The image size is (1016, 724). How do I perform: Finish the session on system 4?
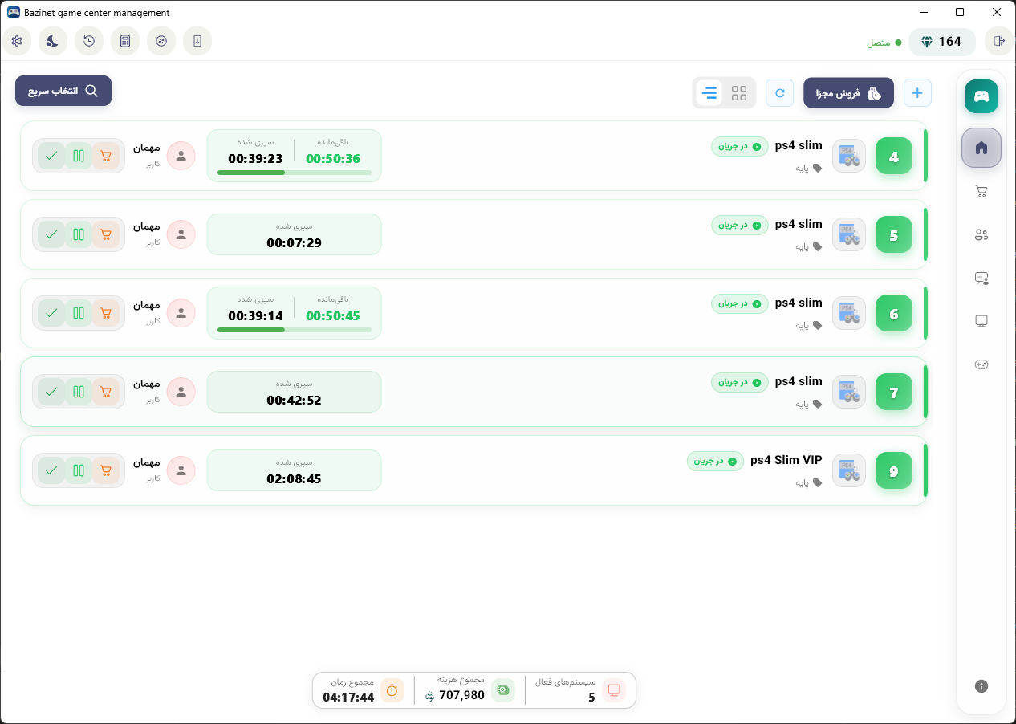tap(51, 156)
